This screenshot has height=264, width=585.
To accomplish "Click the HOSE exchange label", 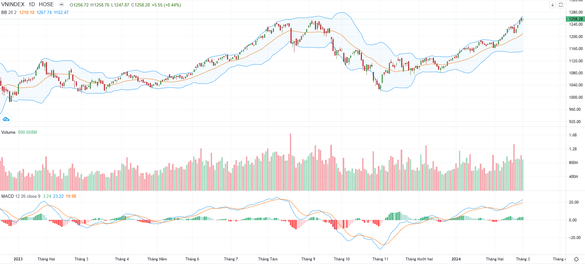I will pos(46,5).
